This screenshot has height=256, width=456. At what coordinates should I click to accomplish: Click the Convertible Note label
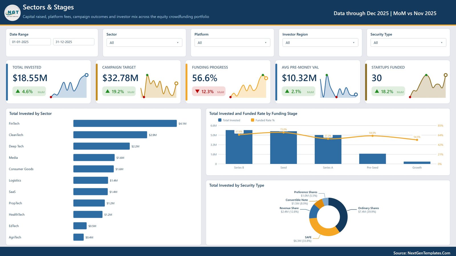coord(297,200)
